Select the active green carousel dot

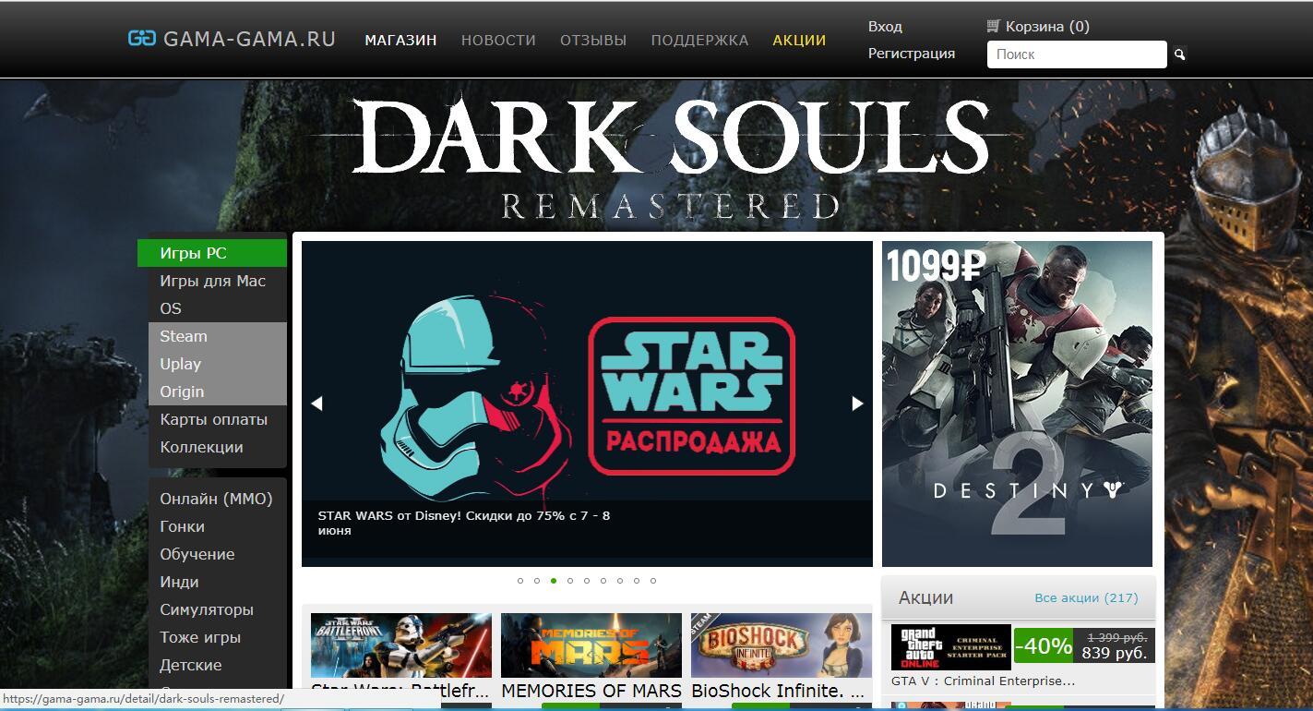[554, 581]
